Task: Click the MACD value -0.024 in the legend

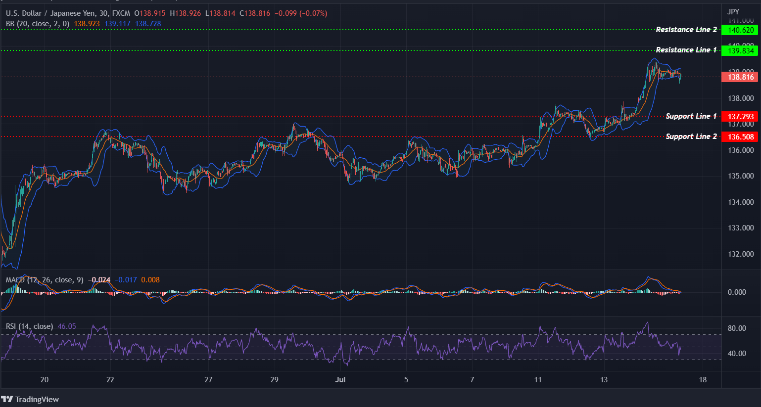Action: pos(98,279)
